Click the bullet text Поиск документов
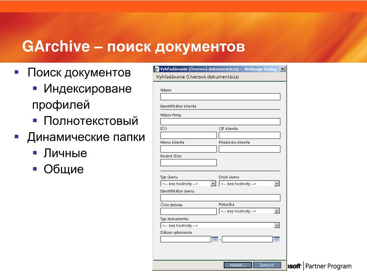The image size is (367, 275). [x=79, y=72]
